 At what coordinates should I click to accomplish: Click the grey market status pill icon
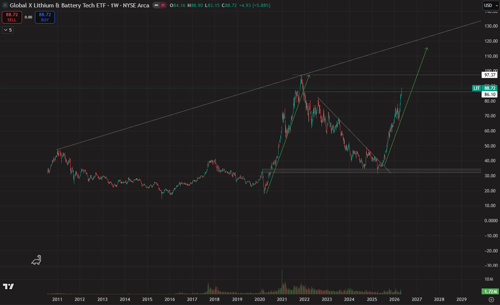click(155, 5)
